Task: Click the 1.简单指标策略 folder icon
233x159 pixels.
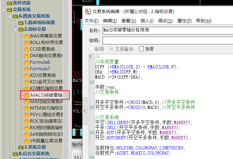Action: pos(21,23)
